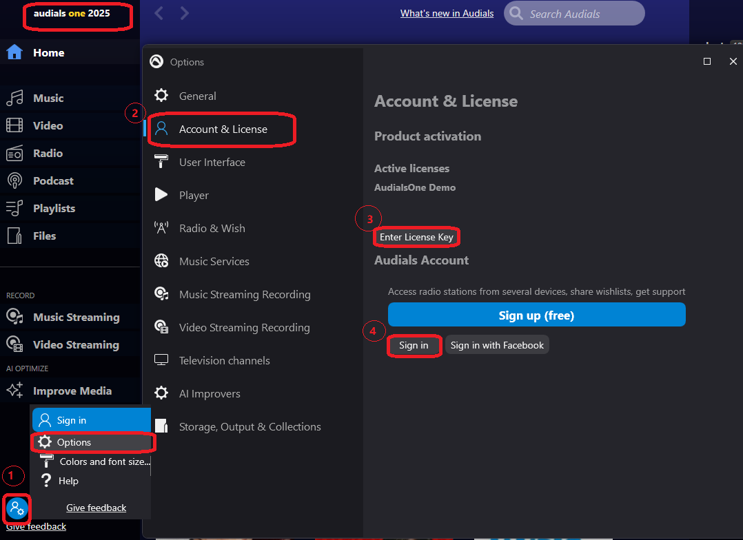This screenshot has height=540, width=743.
Task: Click the Playlists icon in sidebar
Action: [14, 208]
